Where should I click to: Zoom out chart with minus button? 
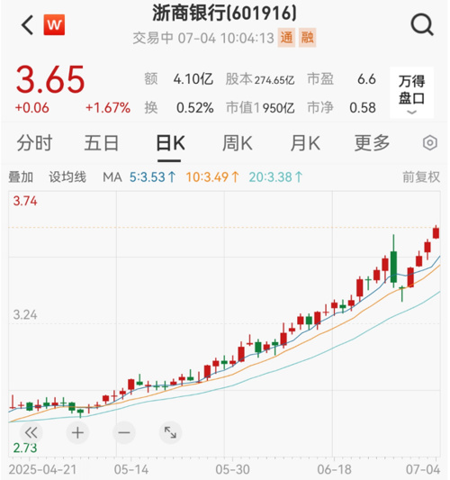(x=124, y=432)
